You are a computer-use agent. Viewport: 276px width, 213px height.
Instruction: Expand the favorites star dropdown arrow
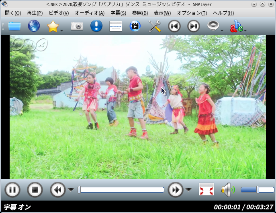61,30
